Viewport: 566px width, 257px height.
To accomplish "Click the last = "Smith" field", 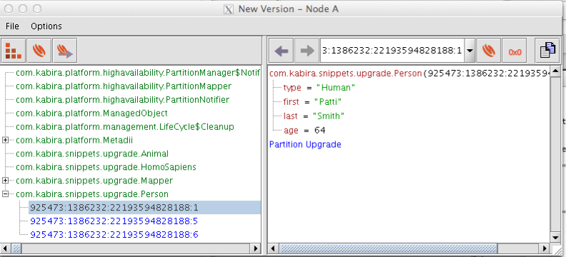I will (314, 116).
